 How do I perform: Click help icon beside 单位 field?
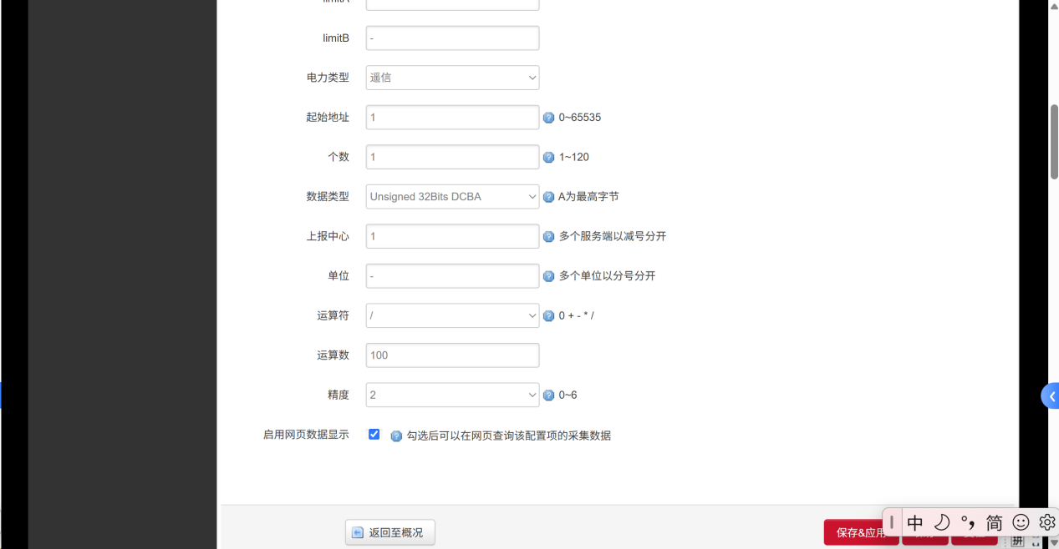tap(548, 275)
